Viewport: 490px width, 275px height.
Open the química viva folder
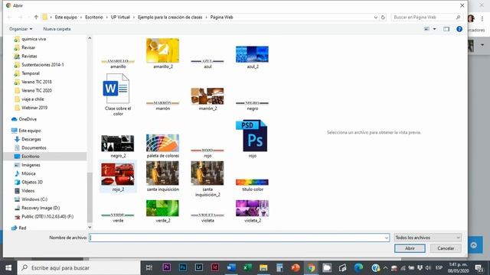click(x=34, y=39)
